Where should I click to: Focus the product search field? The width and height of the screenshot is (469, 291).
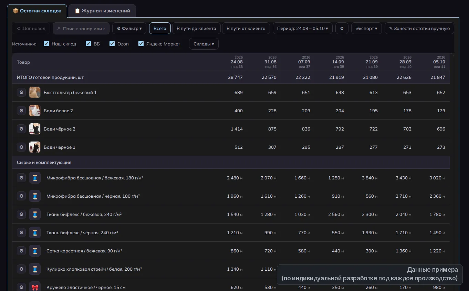(81, 29)
